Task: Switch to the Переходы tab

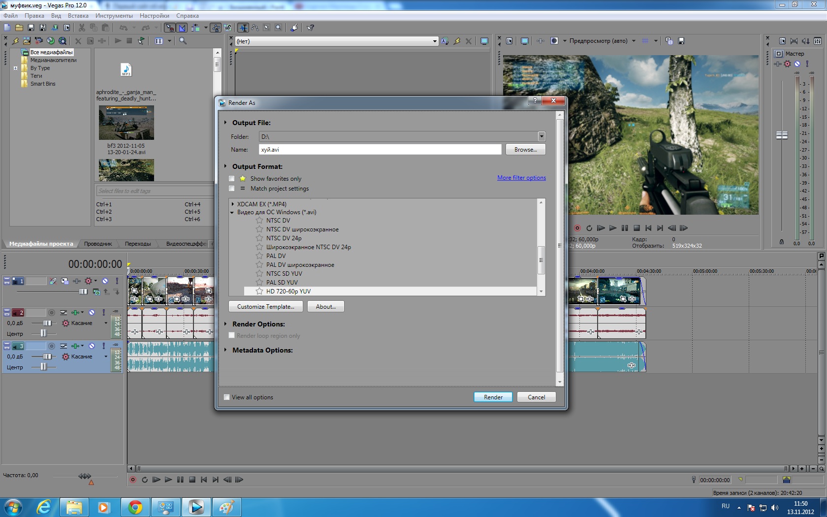Action: click(x=138, y=244)
